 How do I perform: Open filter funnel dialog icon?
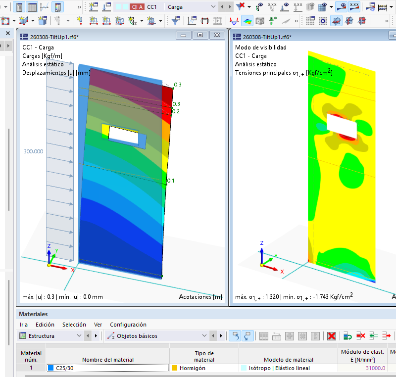(x=176, y=21)
